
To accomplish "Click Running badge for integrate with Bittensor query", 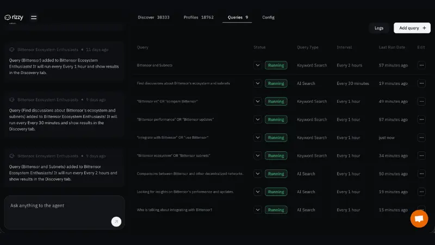I will [x=276, y=138].
